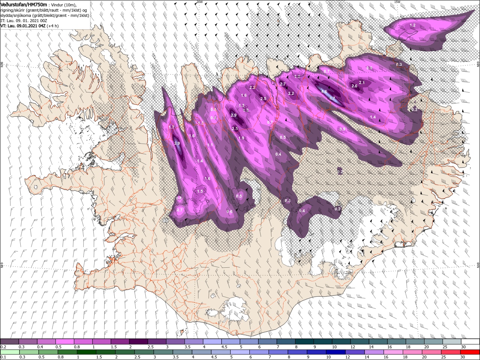This screenshot has width=480, height=360.
Task: Click the 2.6 snowfall value on the map
Action: tap(354, 86)
